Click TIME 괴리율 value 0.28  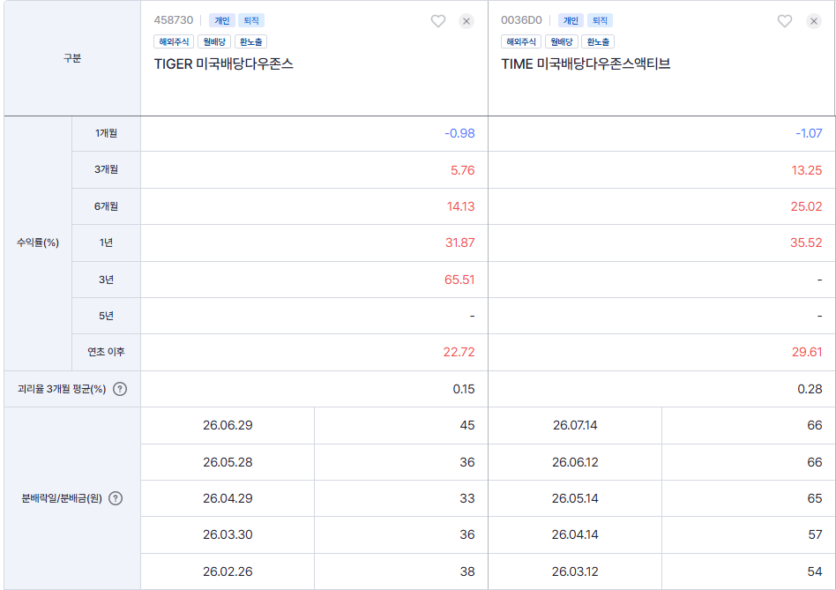pyautogui.click(x=810, y=389)
